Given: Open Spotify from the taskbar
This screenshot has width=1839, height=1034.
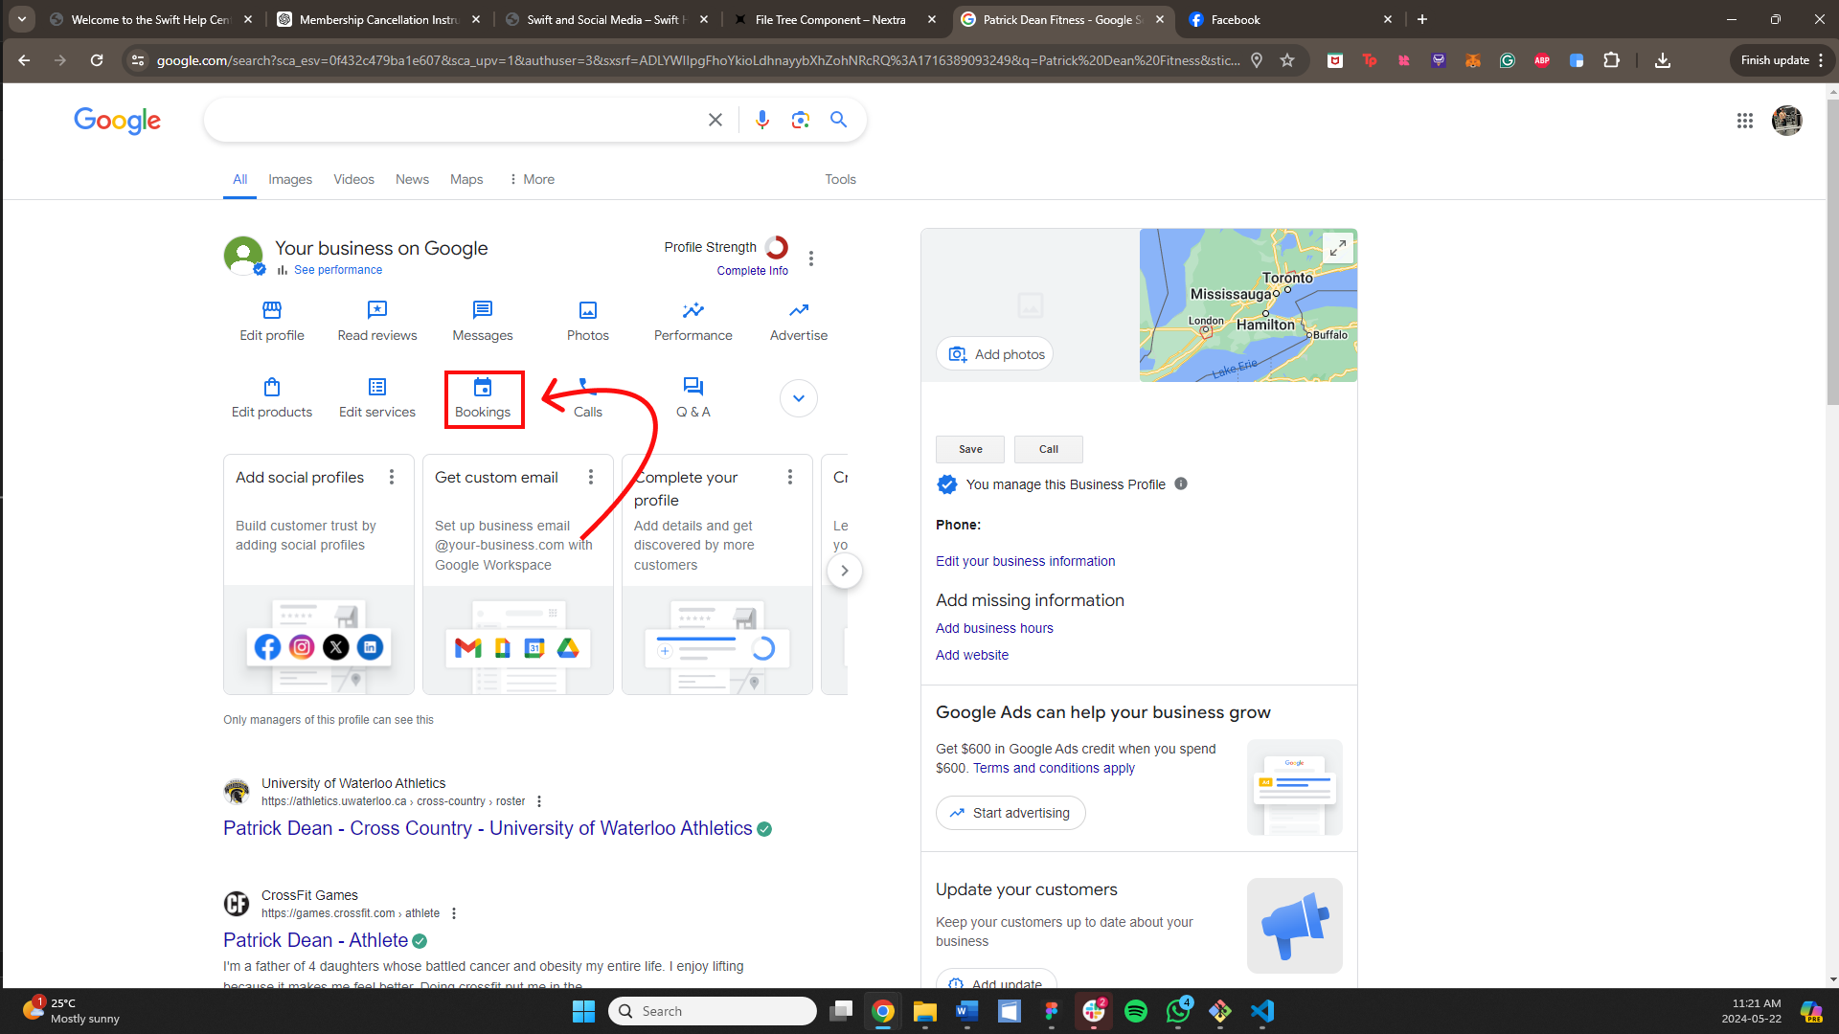Looking at the screenshot, I should pos(1136,1011).
